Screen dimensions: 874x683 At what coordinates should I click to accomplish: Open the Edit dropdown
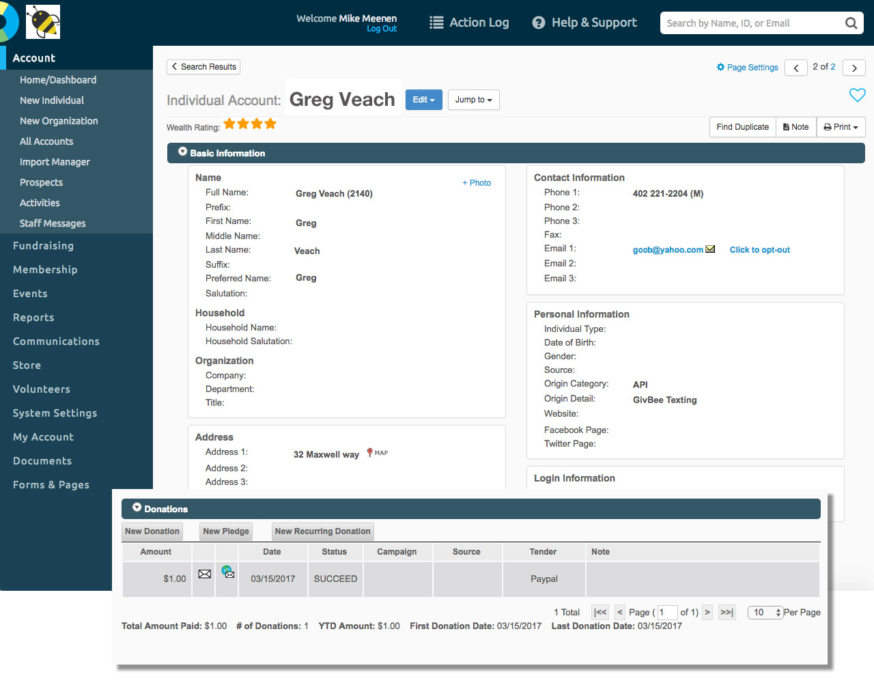[424, 100]
